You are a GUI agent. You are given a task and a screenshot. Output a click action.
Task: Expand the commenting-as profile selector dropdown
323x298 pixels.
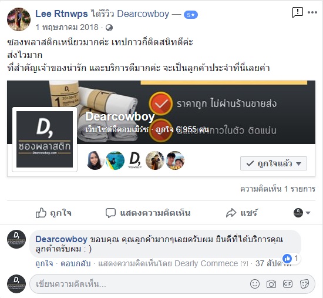point(302,213)
